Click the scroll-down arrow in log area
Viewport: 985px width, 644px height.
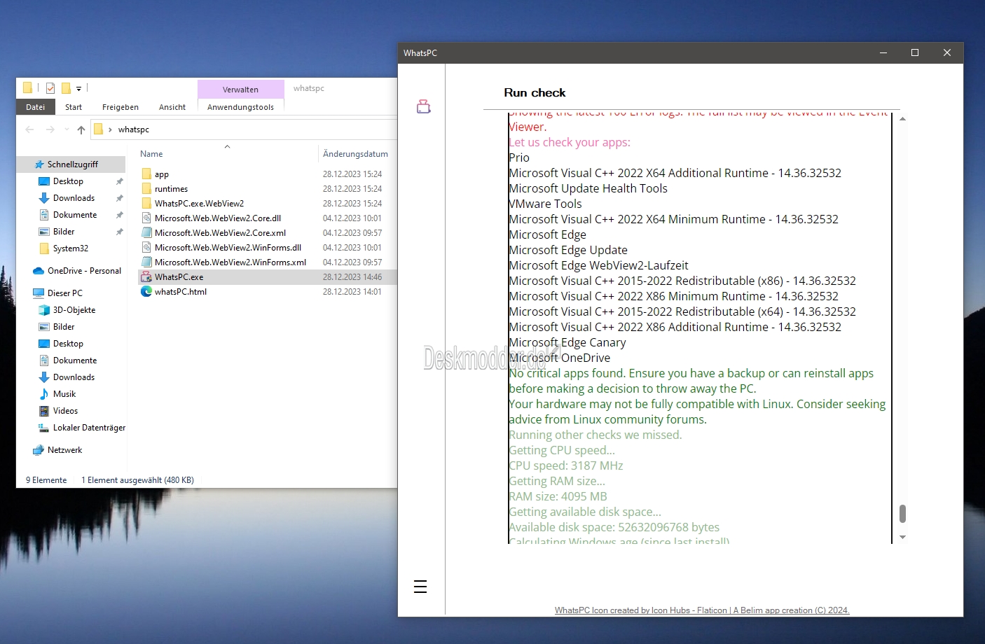pyautogui.click(x=902, y=537)
